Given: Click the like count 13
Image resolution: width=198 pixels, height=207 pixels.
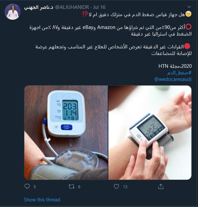Looking at the screenshot, I should pyautogui.click(x=125, y=187).
